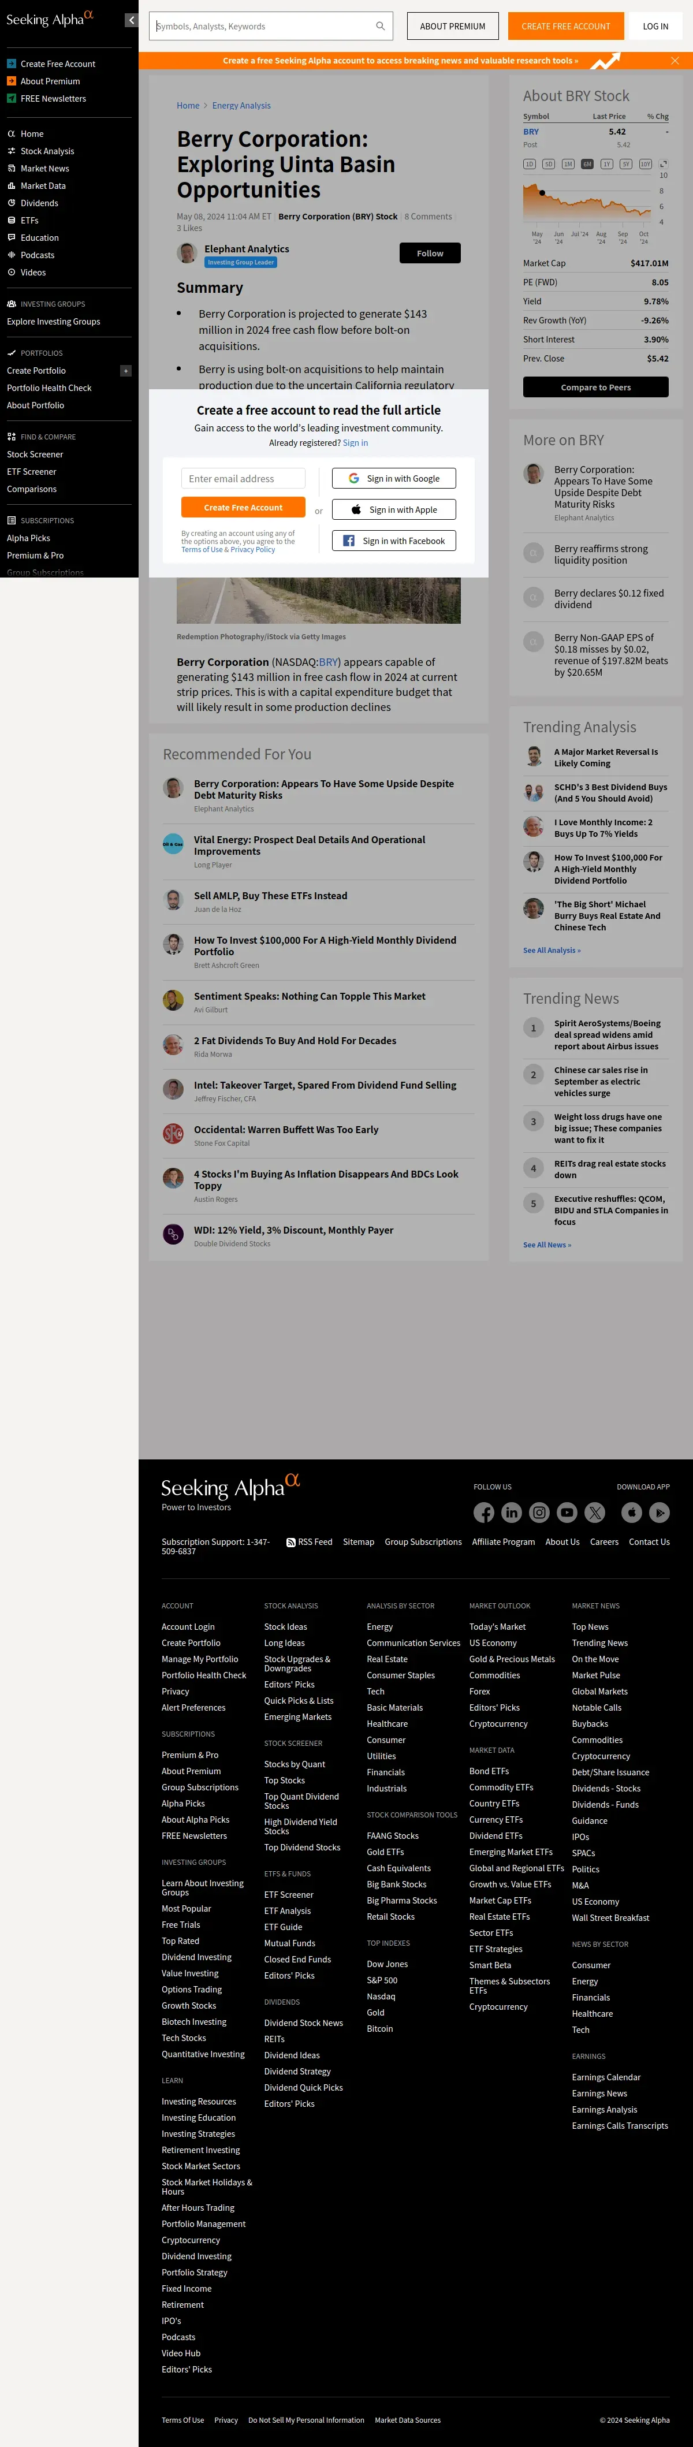Open Seeking Alpha Instagram icon
This screenshot has width=693, height=2447.
[x=539, y=1513]
